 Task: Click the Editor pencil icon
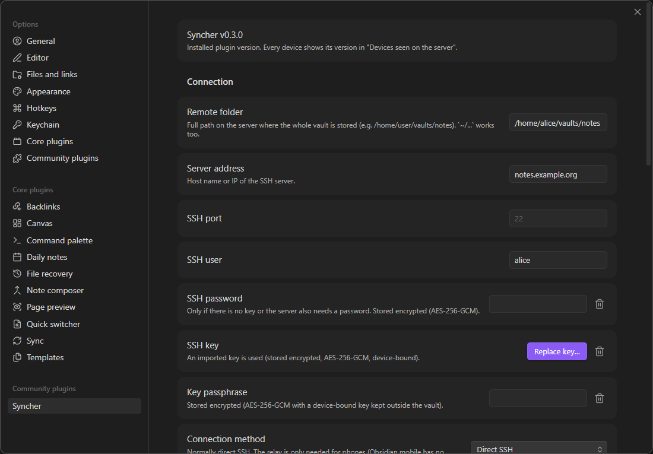point(17,58)
